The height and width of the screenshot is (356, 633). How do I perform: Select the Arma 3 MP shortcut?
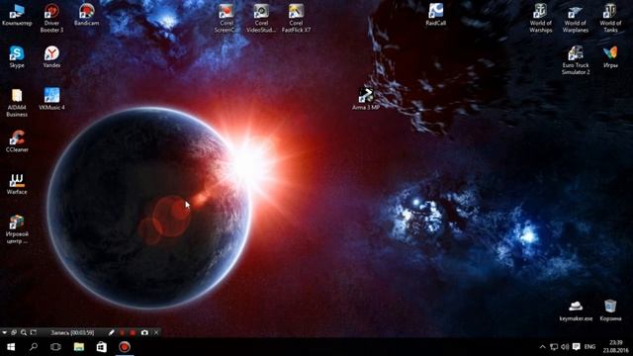[x=366, y=99]
